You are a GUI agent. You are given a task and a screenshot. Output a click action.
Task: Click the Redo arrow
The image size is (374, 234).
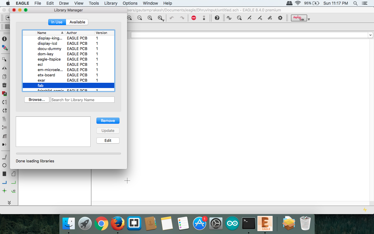[182, 18]
